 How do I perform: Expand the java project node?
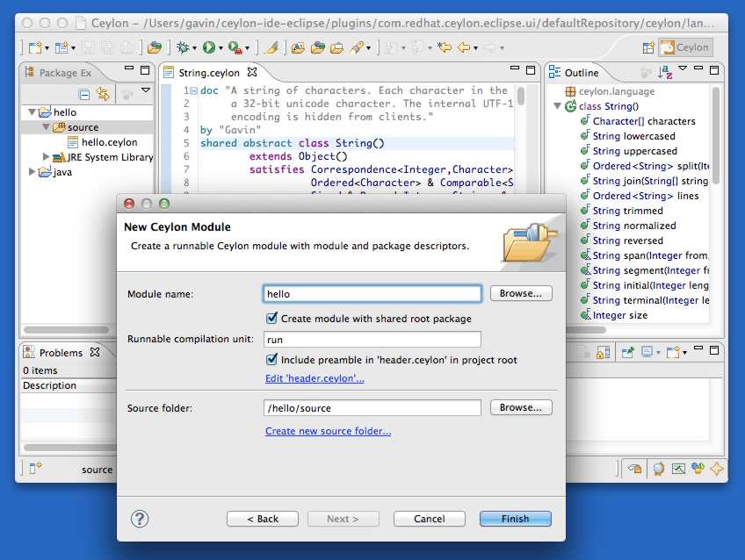coord(32,171)
